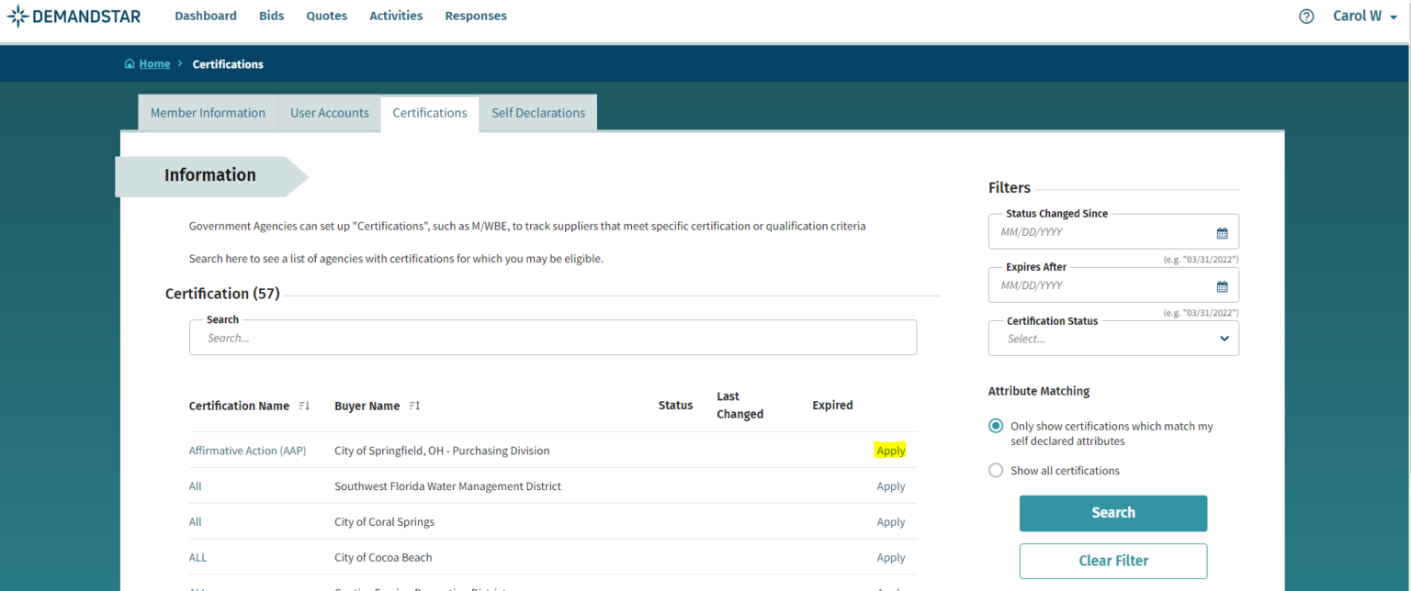Switch to the Self Declarations tab
The width and height of the screenshot is (1411, 591).
click(537, 112)
